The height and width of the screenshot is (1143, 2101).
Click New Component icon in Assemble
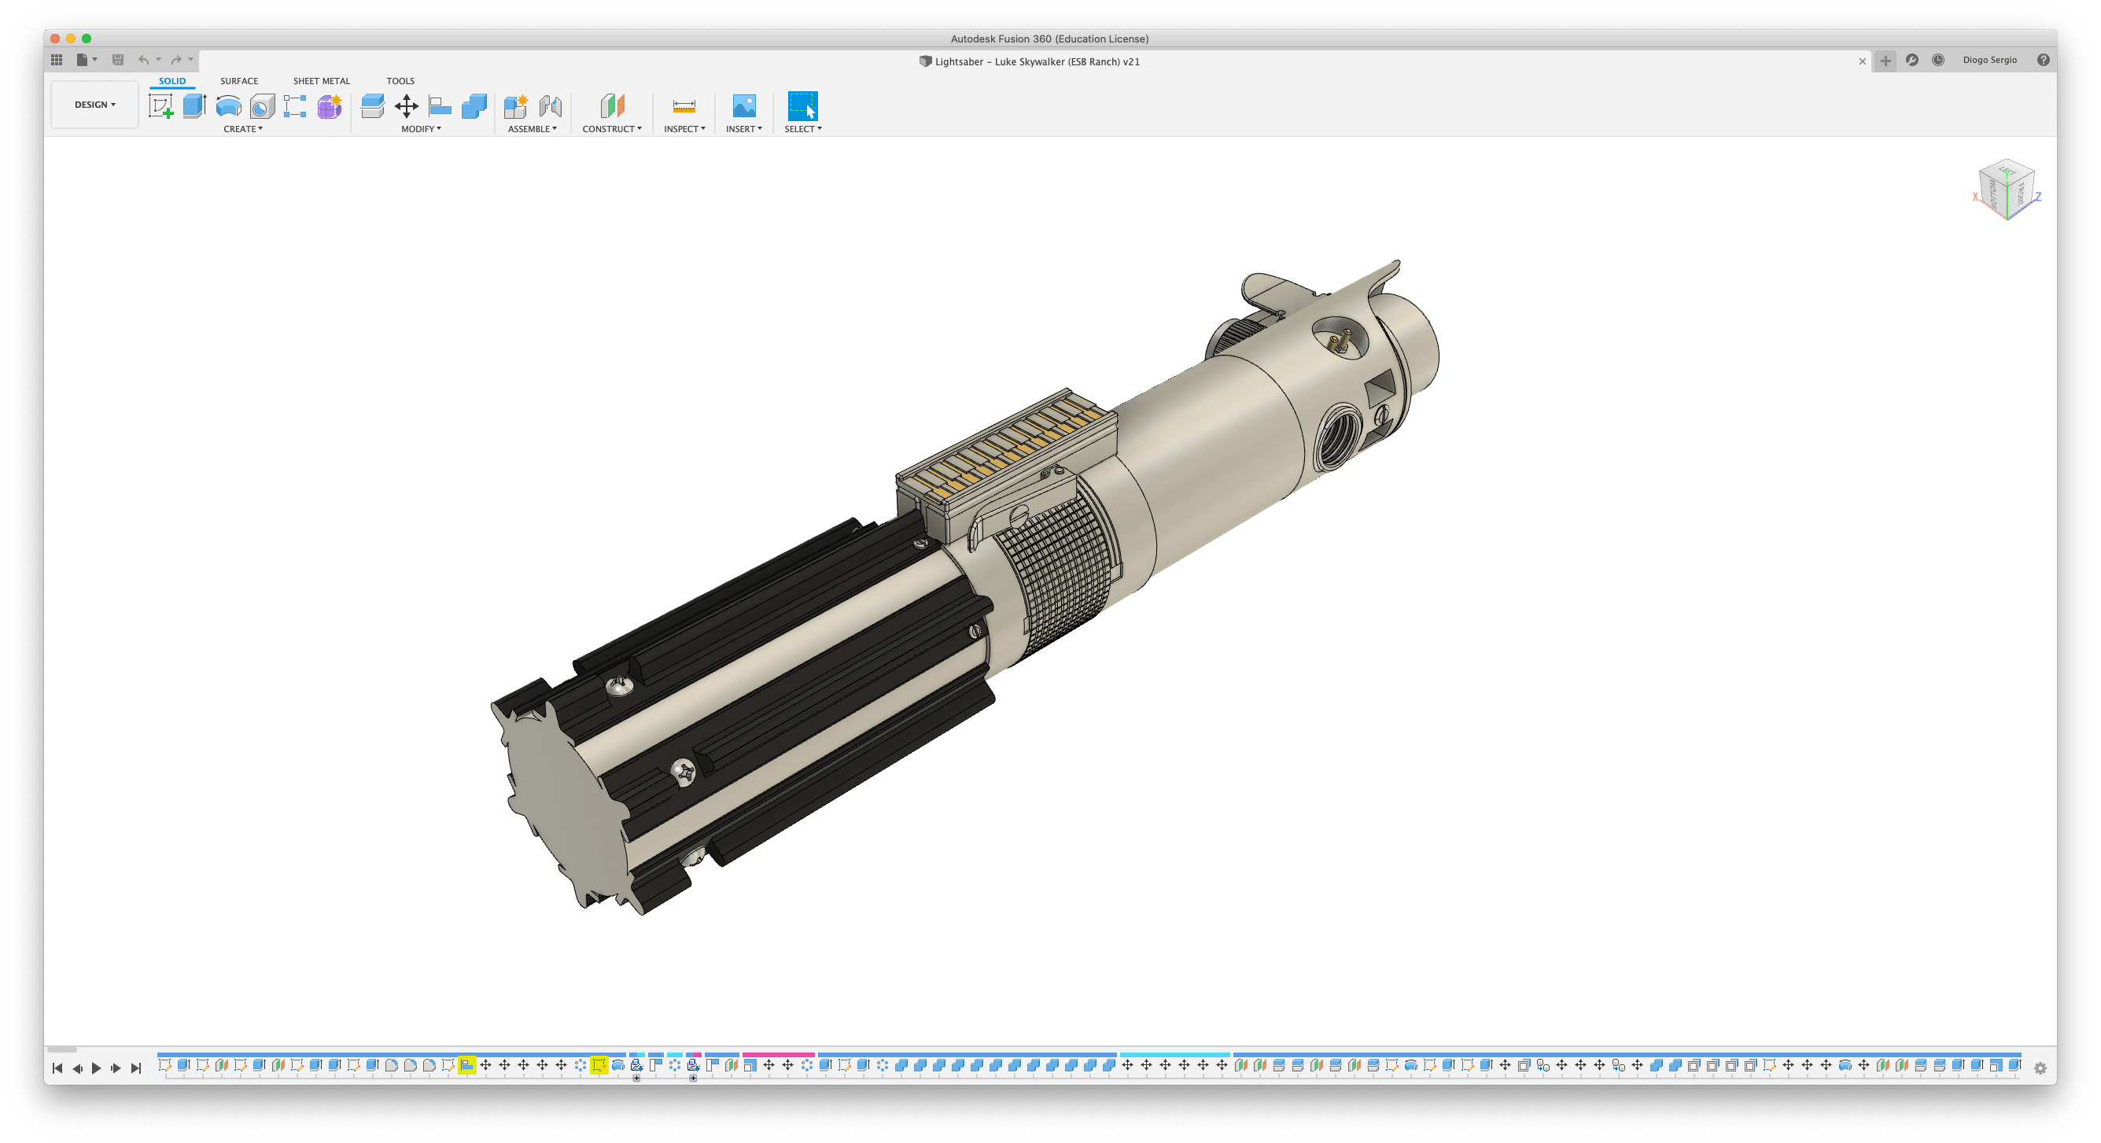[515, 106]
